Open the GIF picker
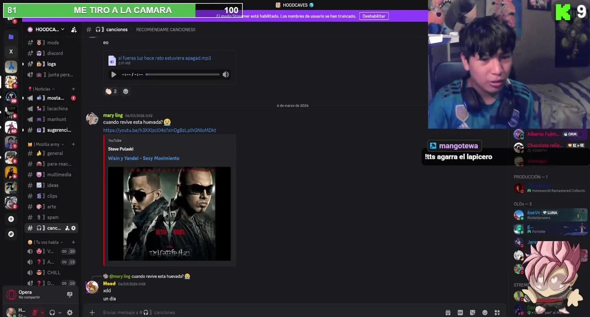The width and height of the screenshot is (590, 317). click(x=460, y=313)
